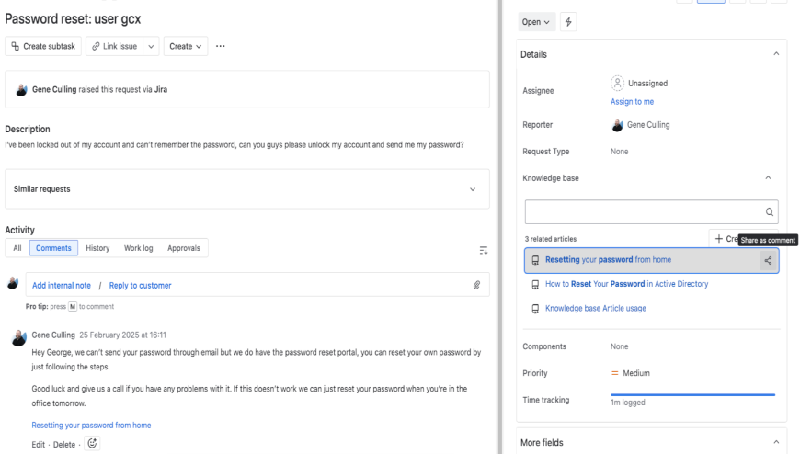
Task: Click the knowledge base search magnifier icon
Action: coord(769,211)
